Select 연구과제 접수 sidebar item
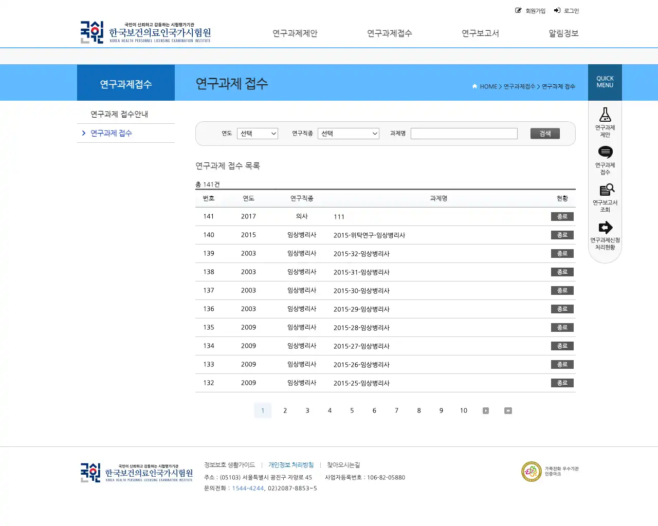This screenshot has height=526, width=658. point(111,133)
